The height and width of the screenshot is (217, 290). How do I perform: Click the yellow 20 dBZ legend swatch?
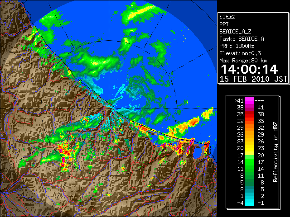pyautogui.click(x=249, y=148)
